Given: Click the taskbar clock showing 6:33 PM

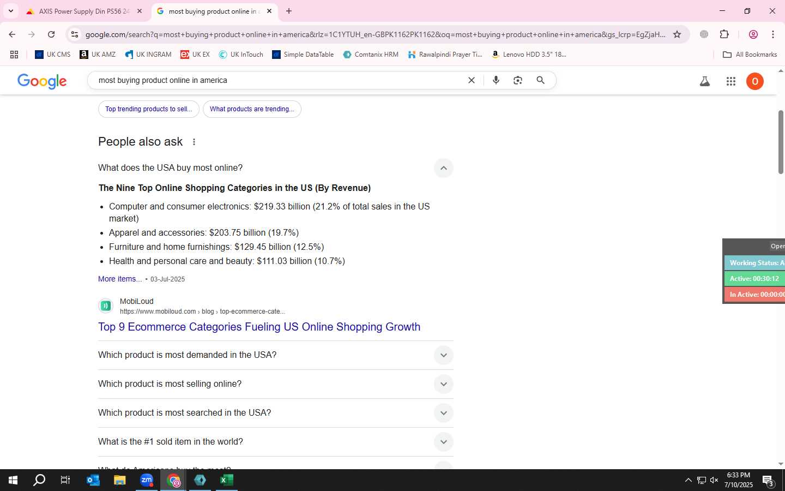Looking at the screenshot, I should point(739,480).
